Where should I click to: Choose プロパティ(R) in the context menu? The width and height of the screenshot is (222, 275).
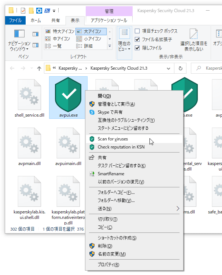134,264
